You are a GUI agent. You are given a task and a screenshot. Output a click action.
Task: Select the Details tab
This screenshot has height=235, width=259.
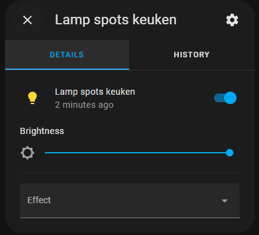(67, 54)
